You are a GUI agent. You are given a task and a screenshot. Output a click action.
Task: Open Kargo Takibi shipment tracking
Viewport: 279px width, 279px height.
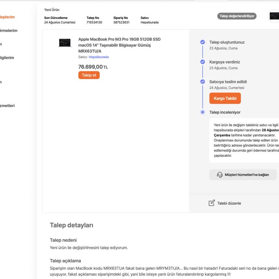tap(225, 98)
